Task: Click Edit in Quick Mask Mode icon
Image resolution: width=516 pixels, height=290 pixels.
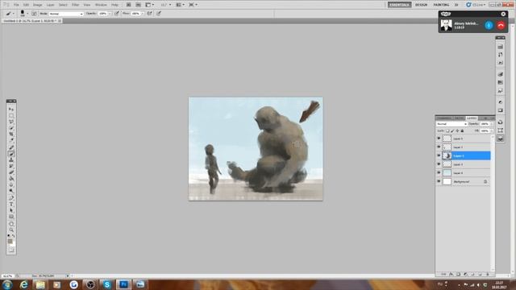Action: [x=11, y=251]
